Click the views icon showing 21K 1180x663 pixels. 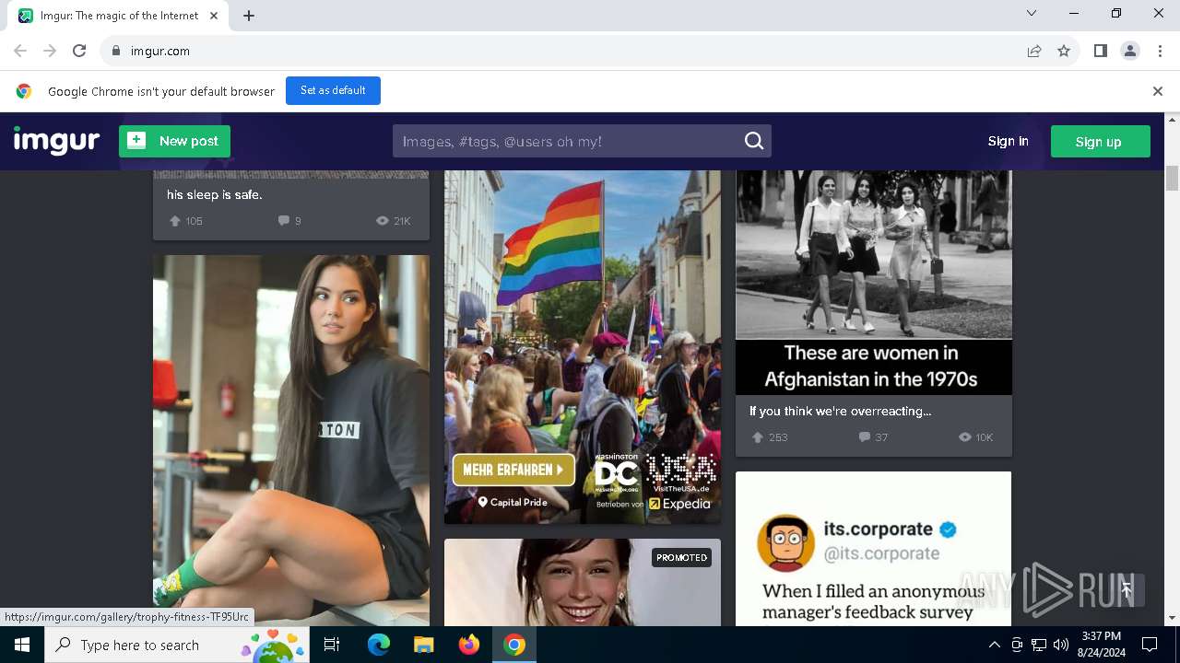pos(383,221)
